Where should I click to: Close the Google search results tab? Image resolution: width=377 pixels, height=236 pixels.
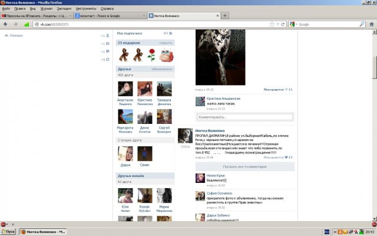click(144, 16)
